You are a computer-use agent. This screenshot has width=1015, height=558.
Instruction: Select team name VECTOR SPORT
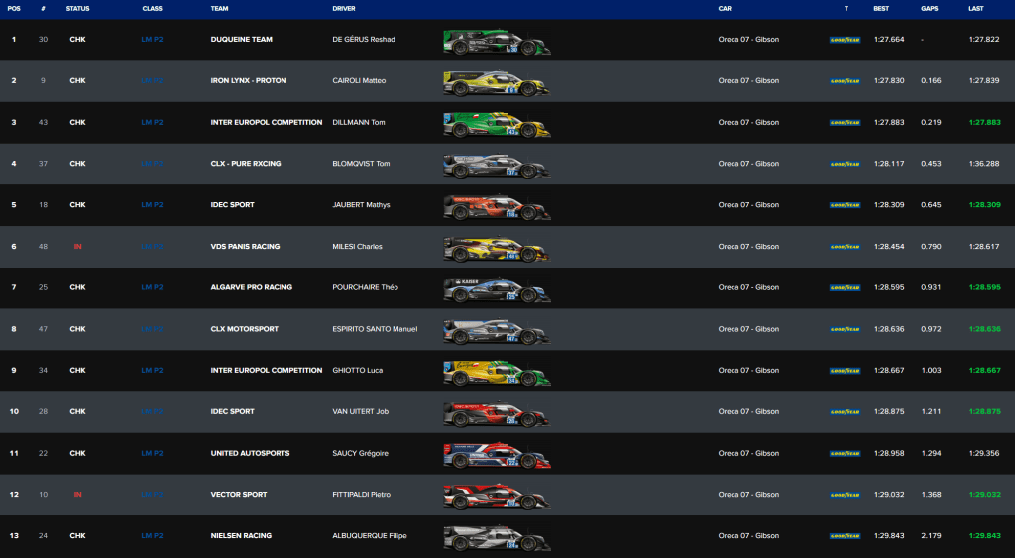[239, 495]
